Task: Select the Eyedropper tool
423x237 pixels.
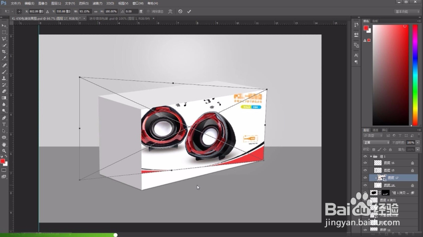Action: (4, 58)
